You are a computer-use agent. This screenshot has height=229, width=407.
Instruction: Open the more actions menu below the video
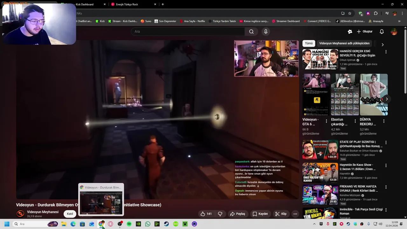[x=295, y=214]
